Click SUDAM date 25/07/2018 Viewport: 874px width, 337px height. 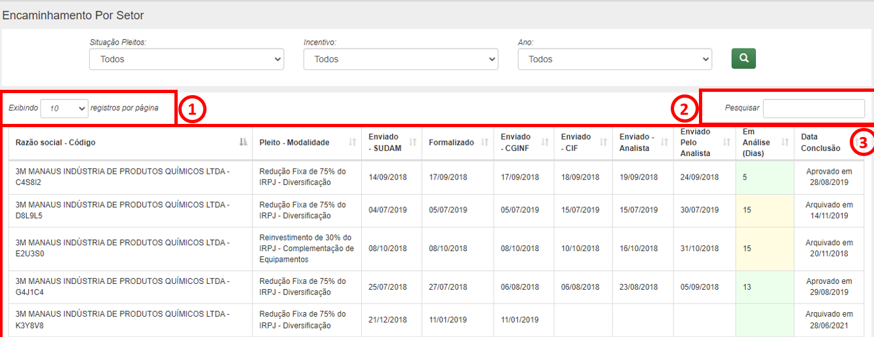click(x=388, y=287)
